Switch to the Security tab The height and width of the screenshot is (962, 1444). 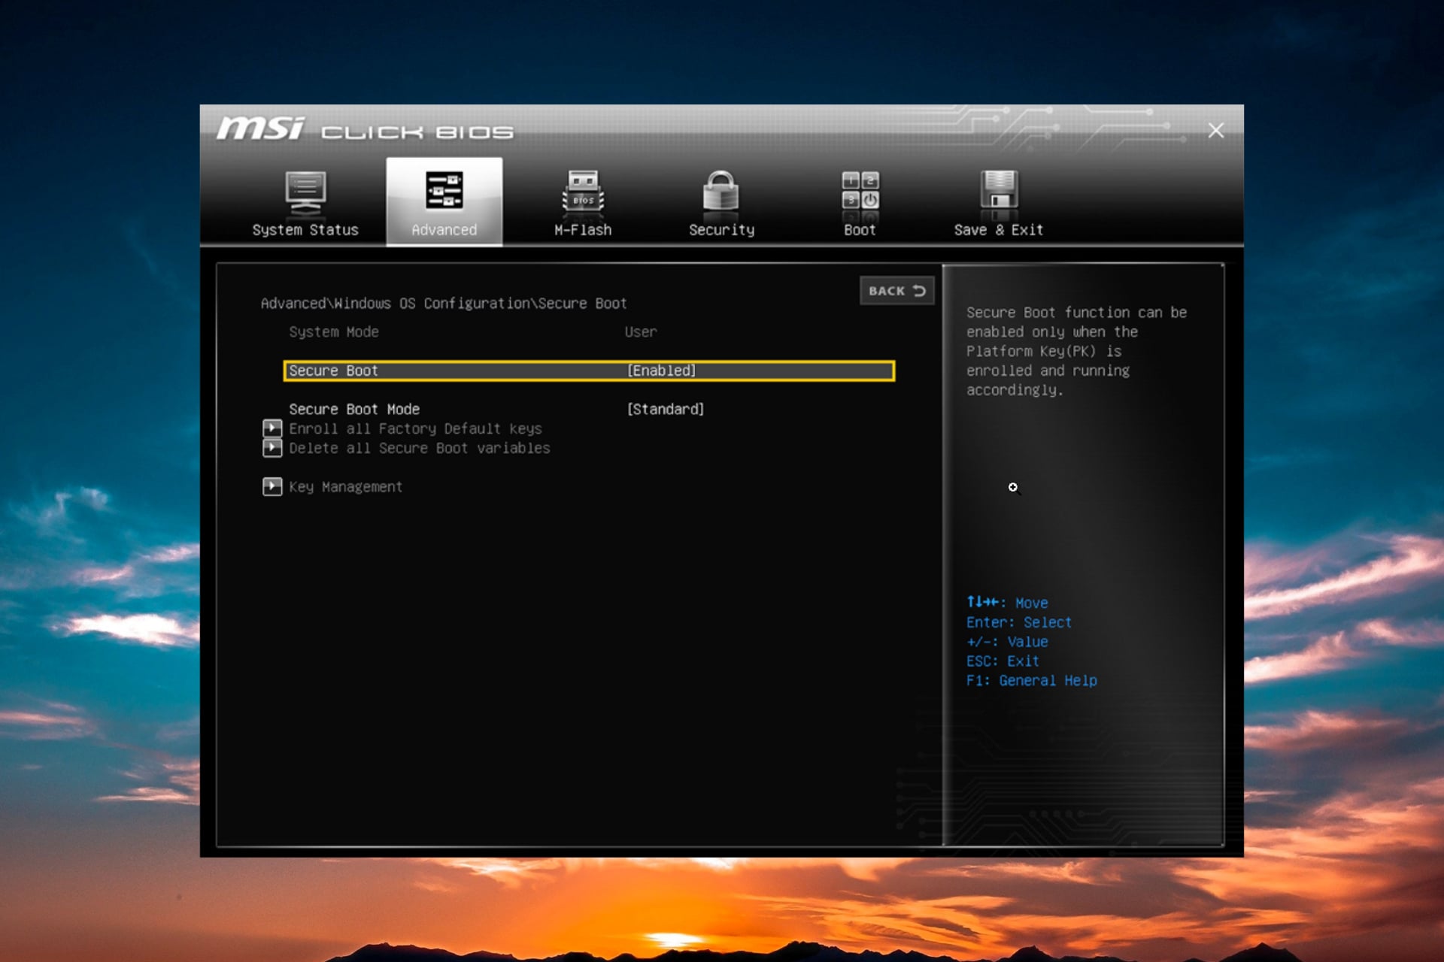[720, 203]
